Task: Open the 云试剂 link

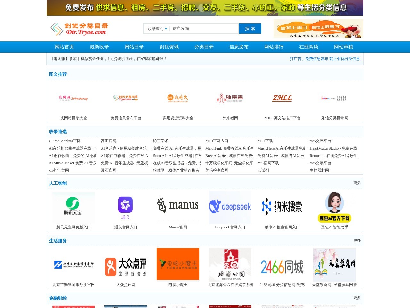Action: (x=263, y=170)
